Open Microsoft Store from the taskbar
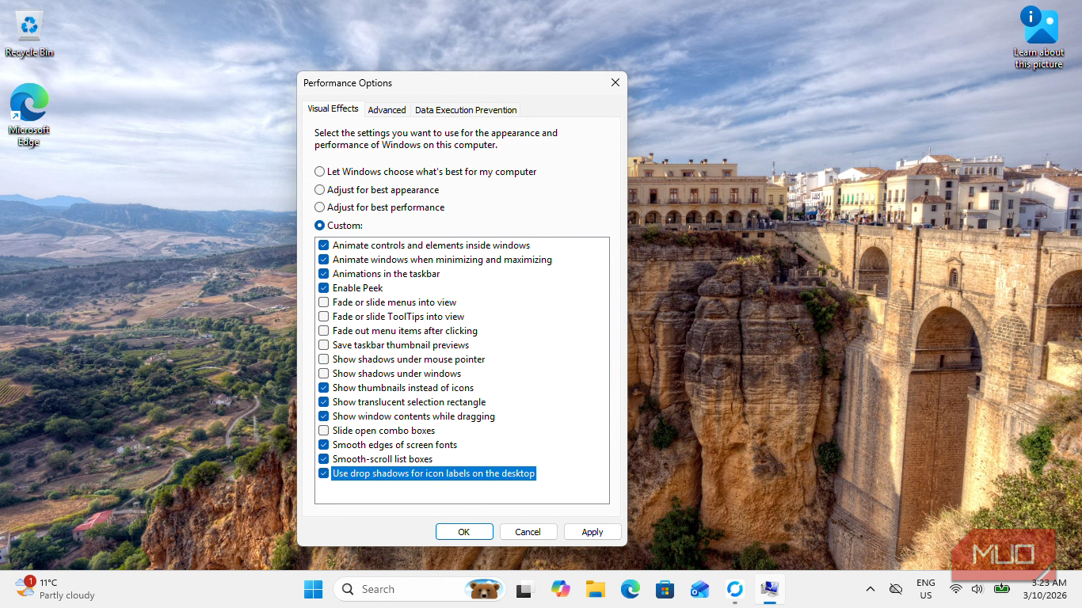Viewport: 1082px width, 608px height. (665, 589)
